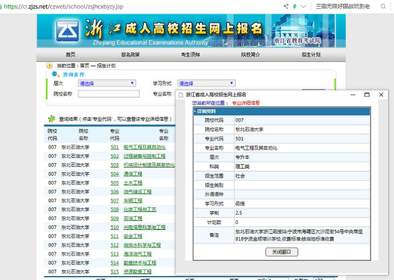Click the 资源勘查工程 major link
The height and width of the screenshot is (280, 394).
(137, 272)
